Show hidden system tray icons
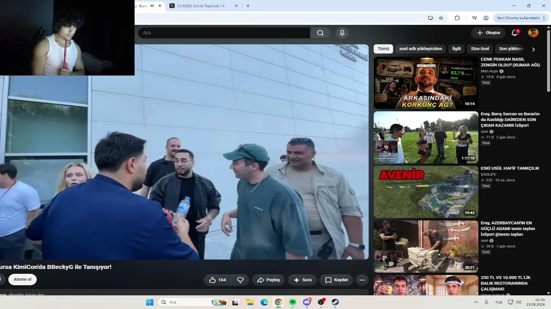Image resolution: width=551 pixels, height=309 pixels. click(x=476, y=302)
